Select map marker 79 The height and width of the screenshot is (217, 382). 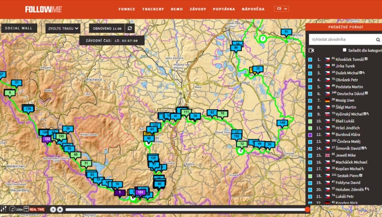pyautogui.click(x=117, y=185)
